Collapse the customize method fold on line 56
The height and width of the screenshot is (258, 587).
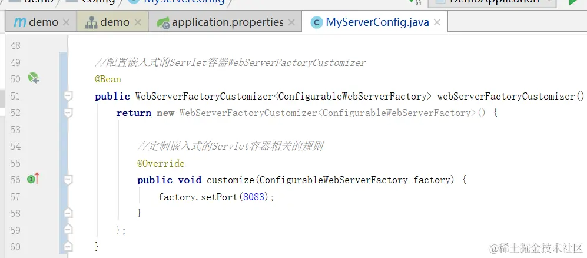click(x=68, y=180)
